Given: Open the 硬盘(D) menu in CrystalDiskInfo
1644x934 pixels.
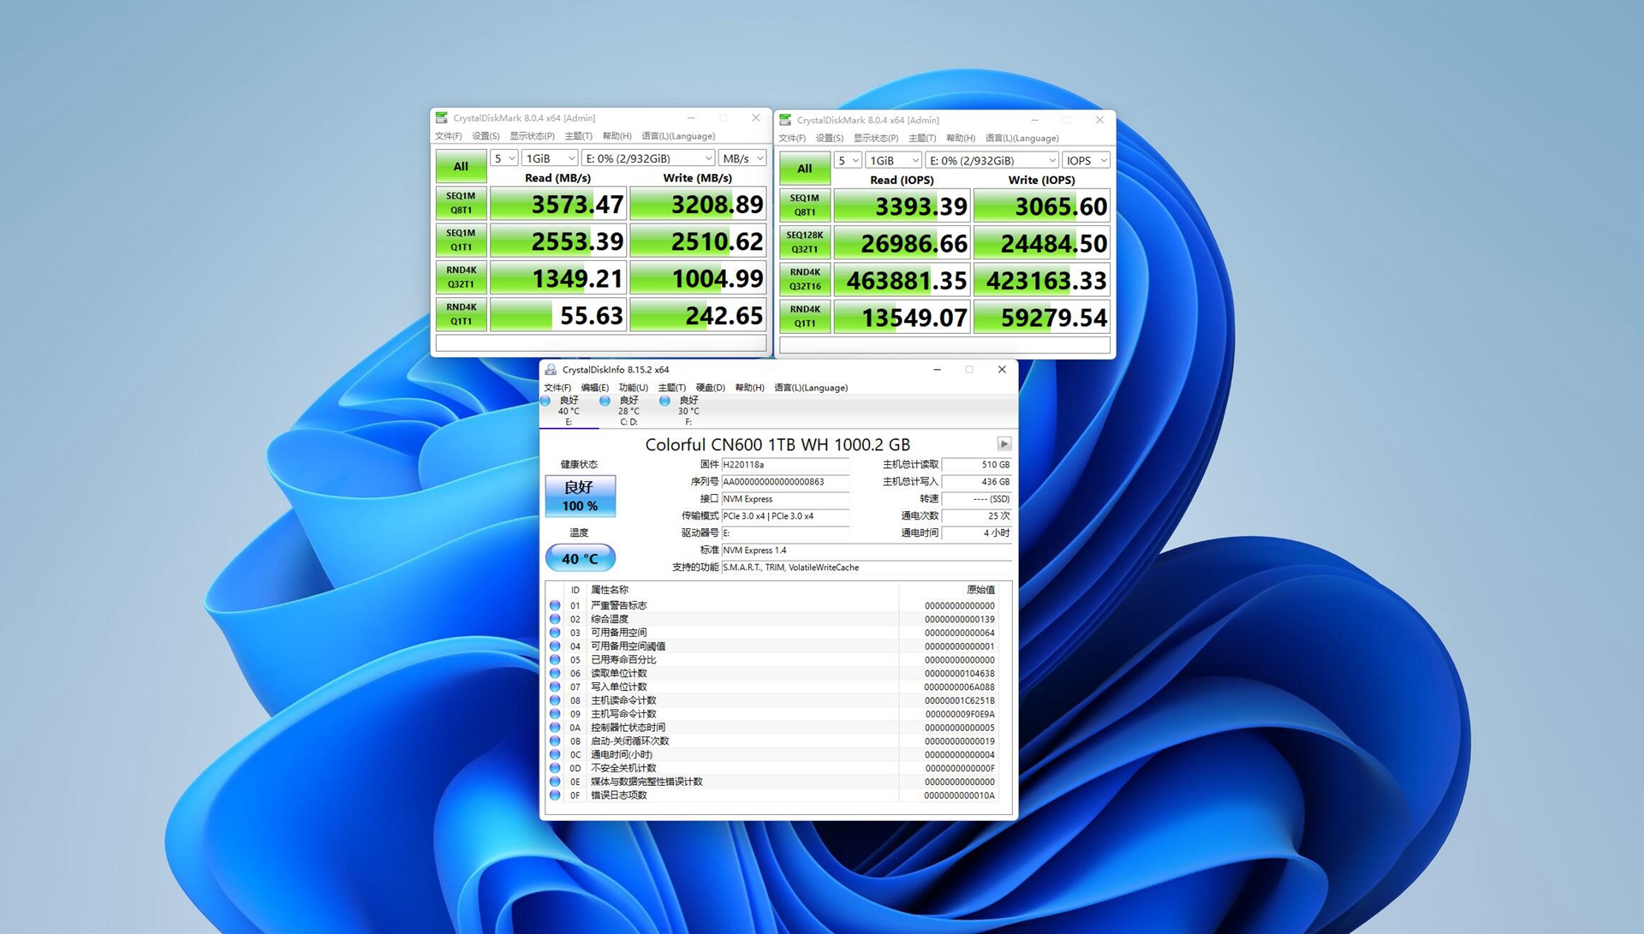Looking at the screenshot, I should point(710,388).
